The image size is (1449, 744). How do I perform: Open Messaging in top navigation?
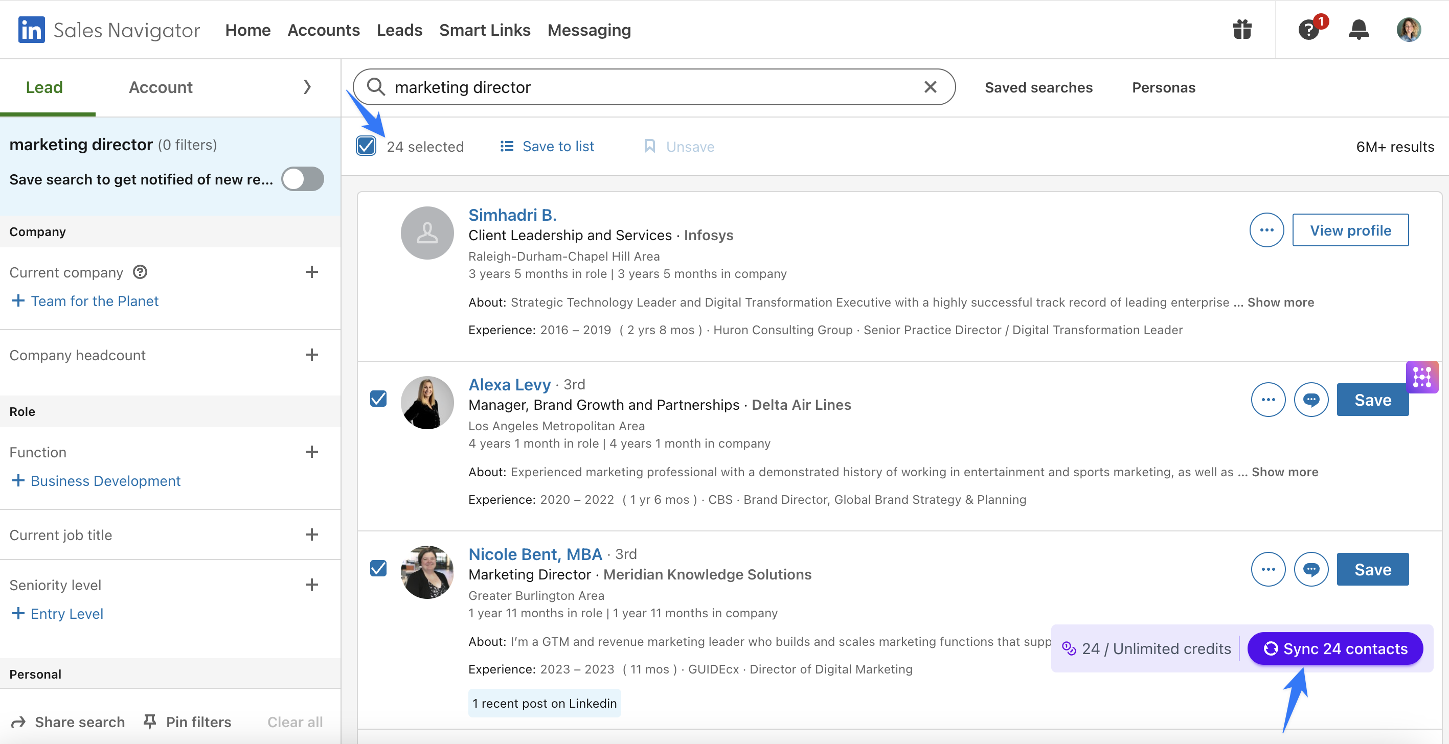pos(589,30)
